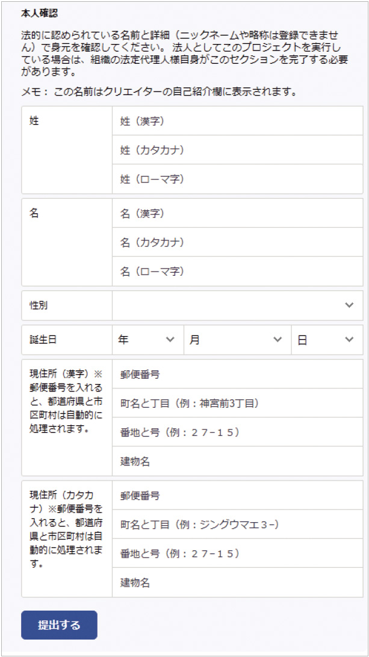
Task: Click 郵便番号 field under 現住所（漢字）
Action: point(238,374)
